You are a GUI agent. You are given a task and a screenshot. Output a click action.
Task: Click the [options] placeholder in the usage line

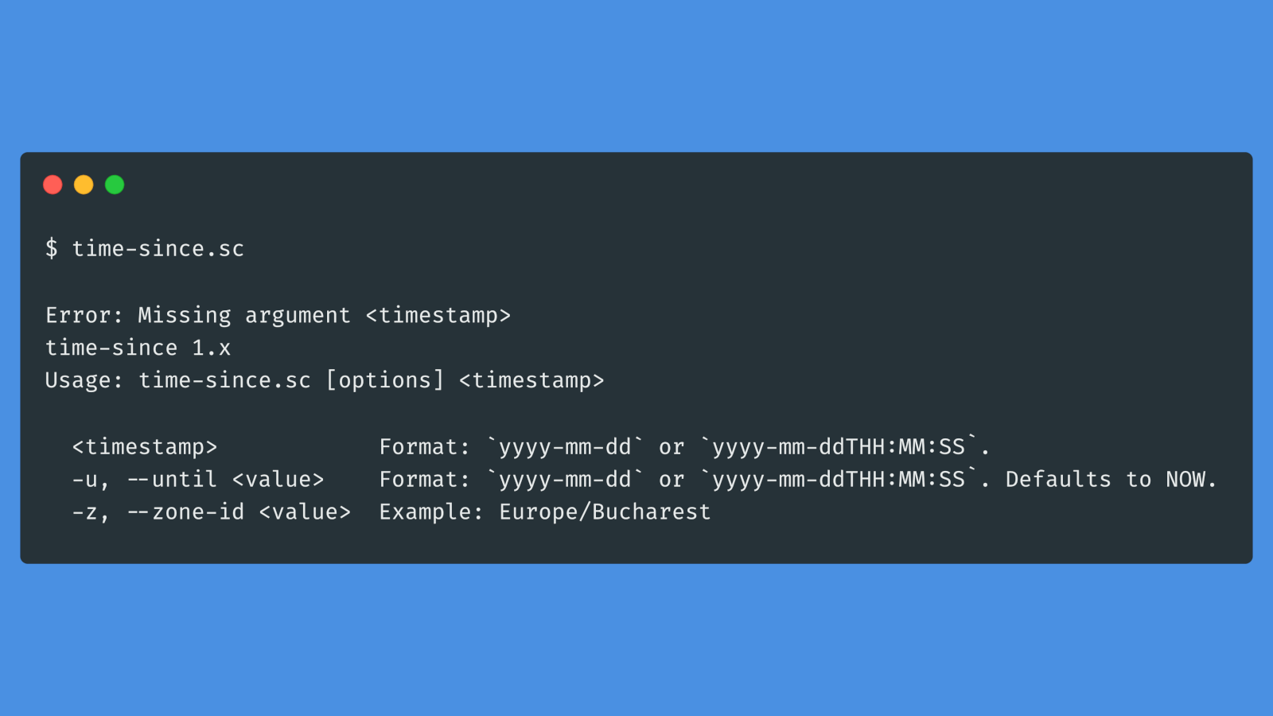pos(385,381)
